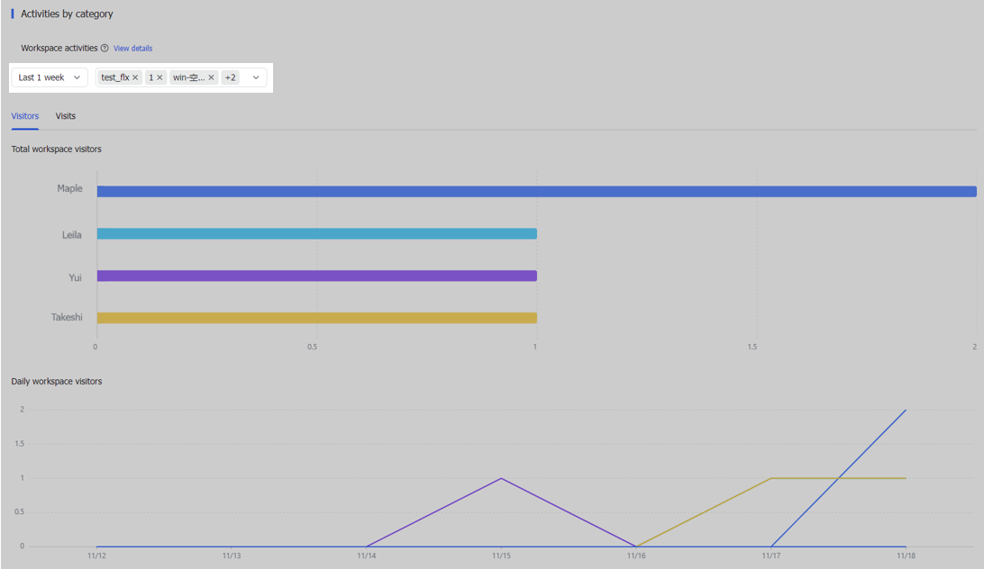Remove the win- workspace tag

(x=212, y=78)
